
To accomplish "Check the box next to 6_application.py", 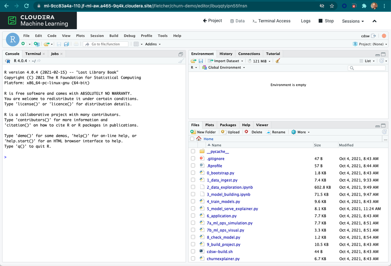I will 193,216.
